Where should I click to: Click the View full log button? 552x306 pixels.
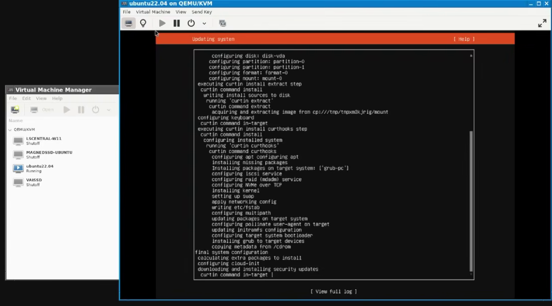[334, 291]
